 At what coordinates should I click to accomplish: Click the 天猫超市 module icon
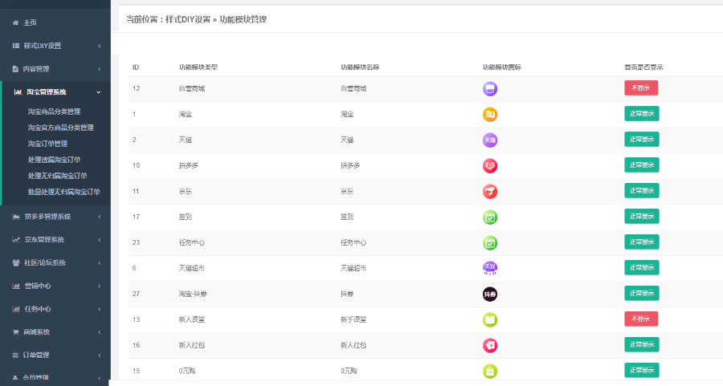[490, 268]
